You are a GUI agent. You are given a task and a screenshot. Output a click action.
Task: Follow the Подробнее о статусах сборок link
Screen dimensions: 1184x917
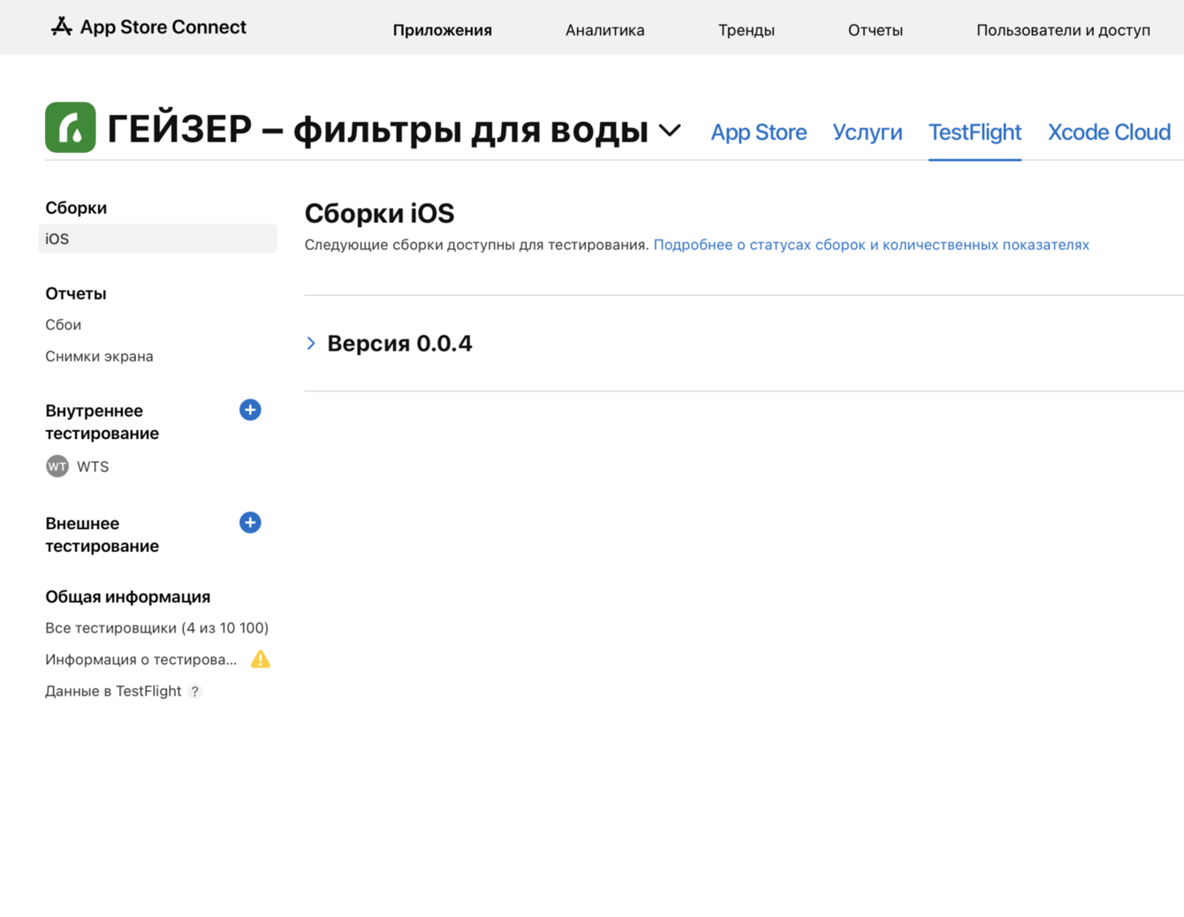871,245
